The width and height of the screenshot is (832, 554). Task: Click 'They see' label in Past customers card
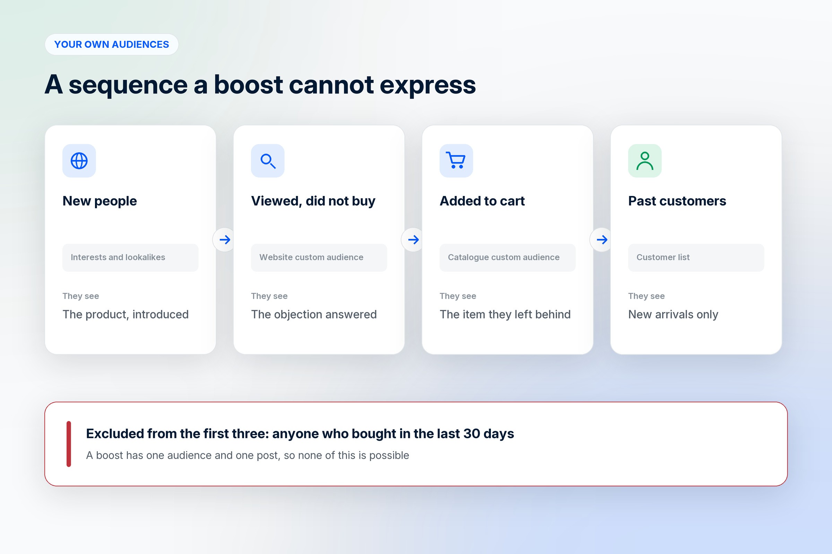tap(646, 296)
